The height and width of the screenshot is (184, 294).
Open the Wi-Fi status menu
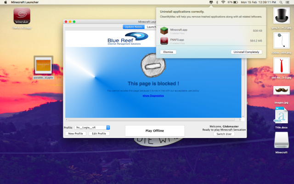tap(223, 2)
